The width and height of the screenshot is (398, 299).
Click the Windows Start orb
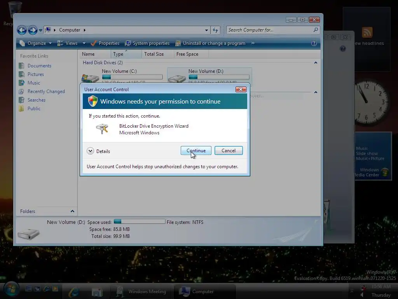coord(10,290)
